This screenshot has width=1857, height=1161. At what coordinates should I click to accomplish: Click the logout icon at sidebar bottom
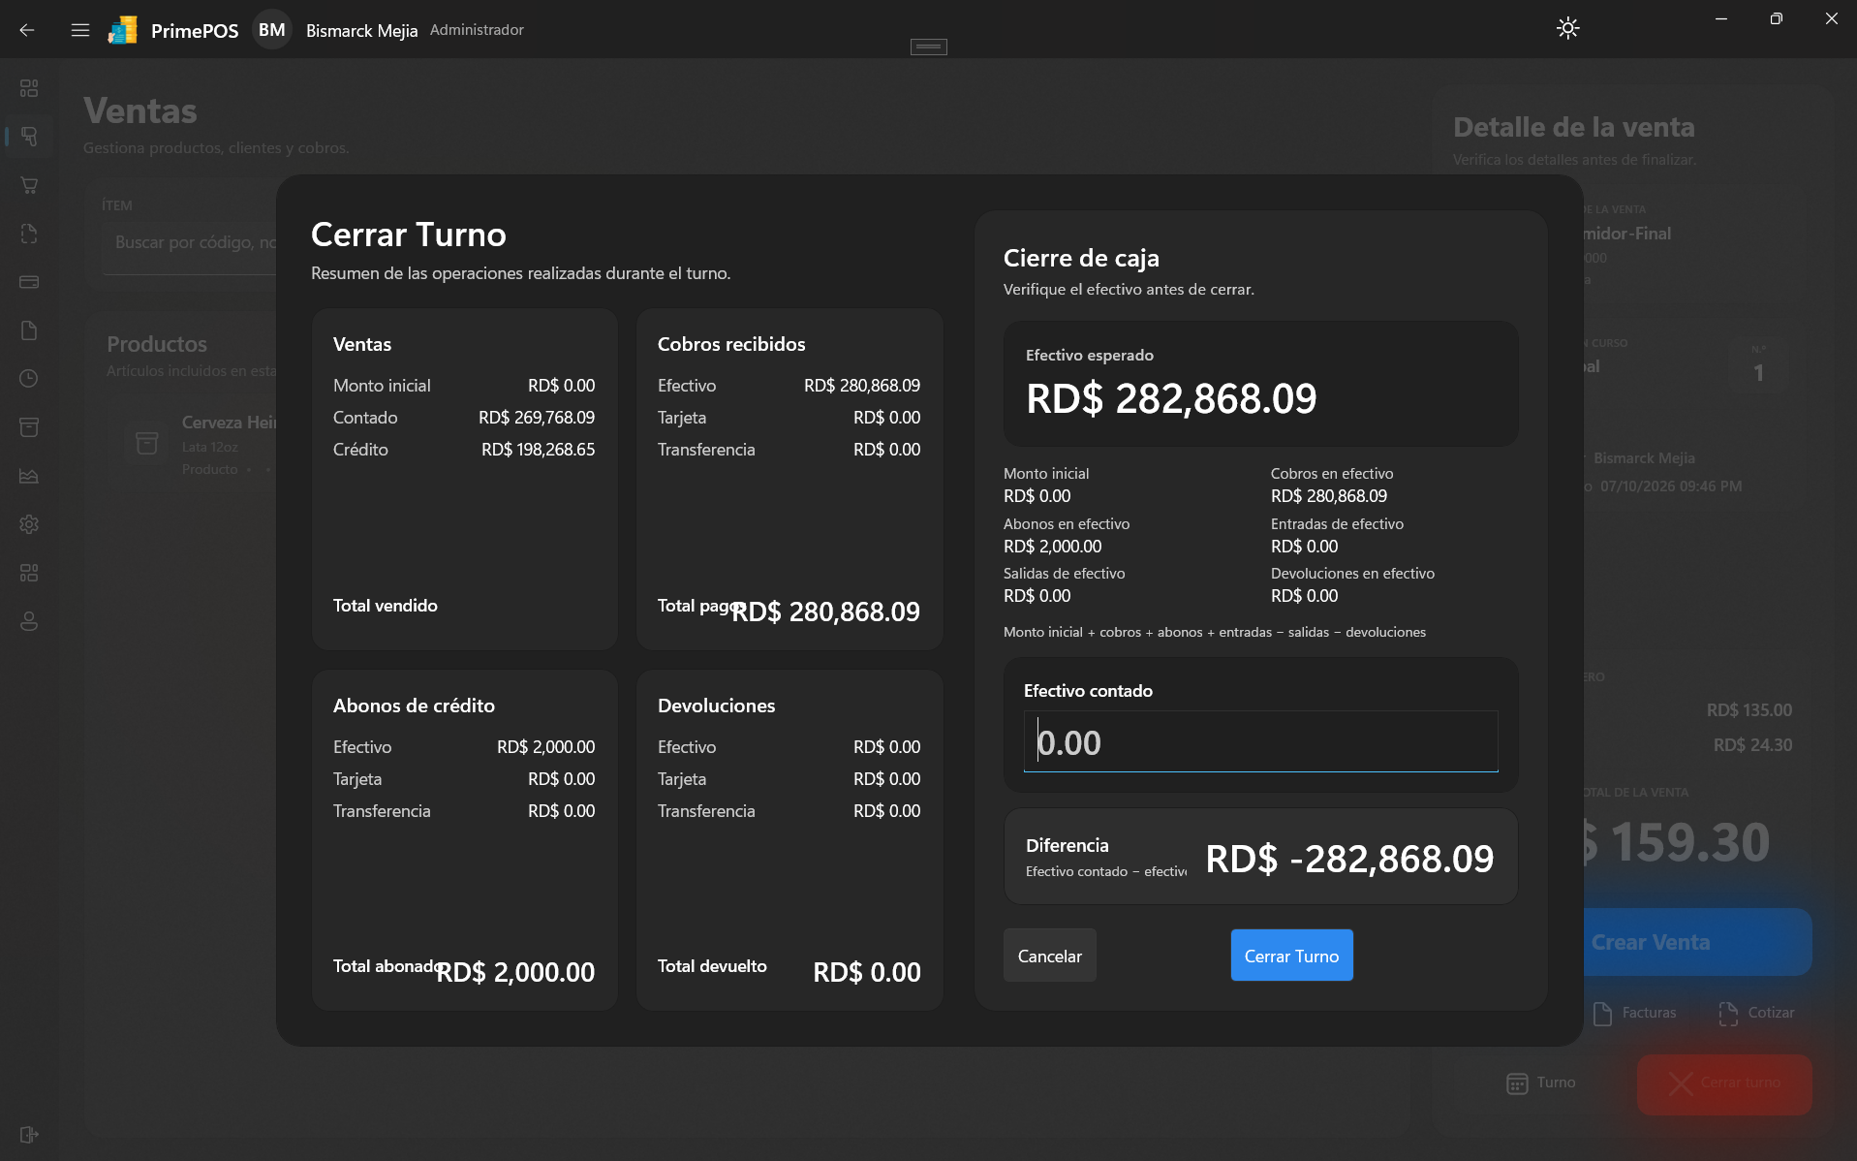29,1135
